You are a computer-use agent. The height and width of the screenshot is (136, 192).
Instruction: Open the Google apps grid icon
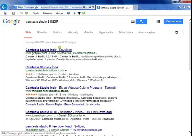coord(158,22)
